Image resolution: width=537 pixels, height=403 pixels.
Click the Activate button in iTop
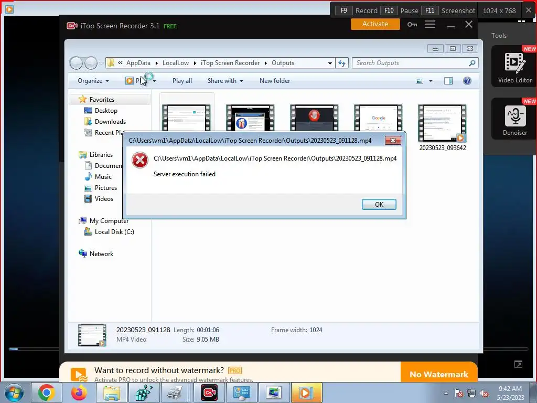375,24
